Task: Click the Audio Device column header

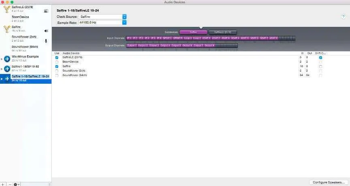Action: [x=71, y=53]
